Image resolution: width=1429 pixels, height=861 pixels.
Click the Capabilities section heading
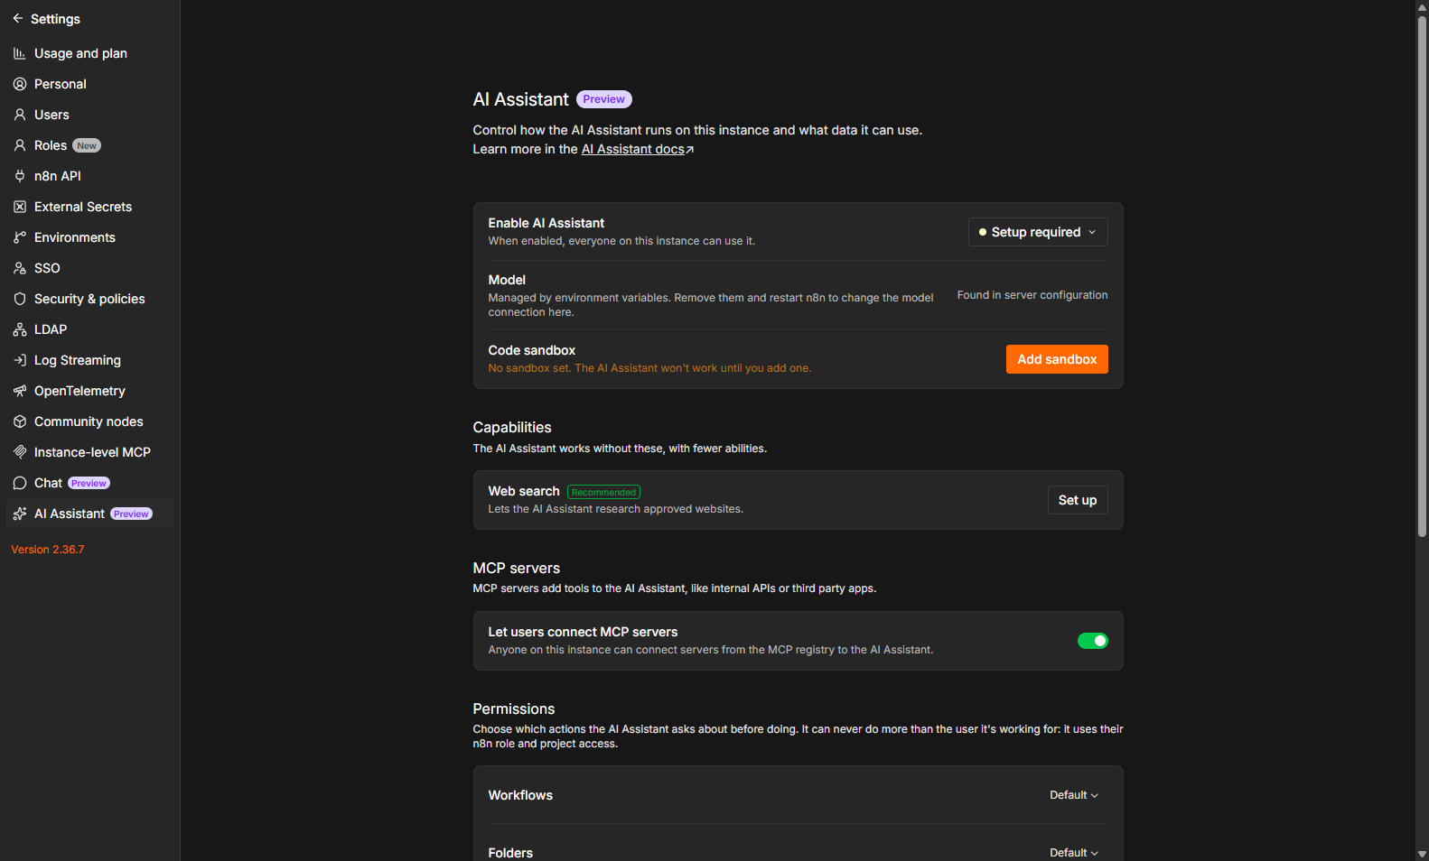pos(512,428)
